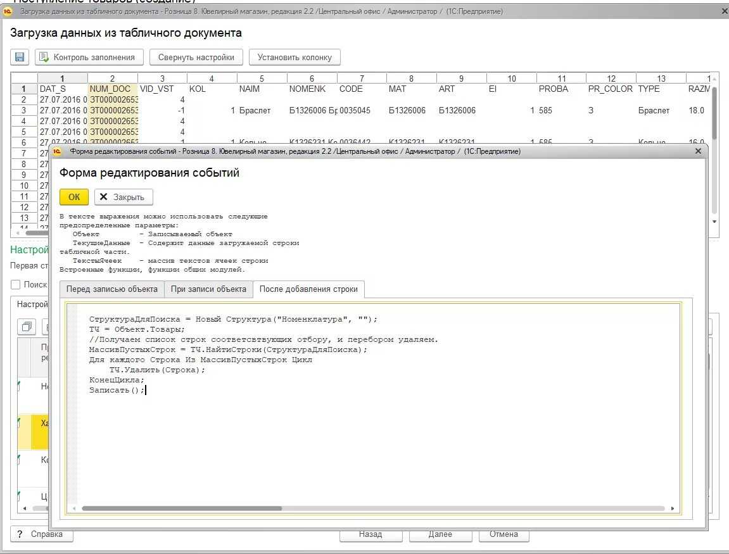This screenshot has width=729, height=554.
Task: Click the code editor's scroll-right arrow
Action: point(672,508)
